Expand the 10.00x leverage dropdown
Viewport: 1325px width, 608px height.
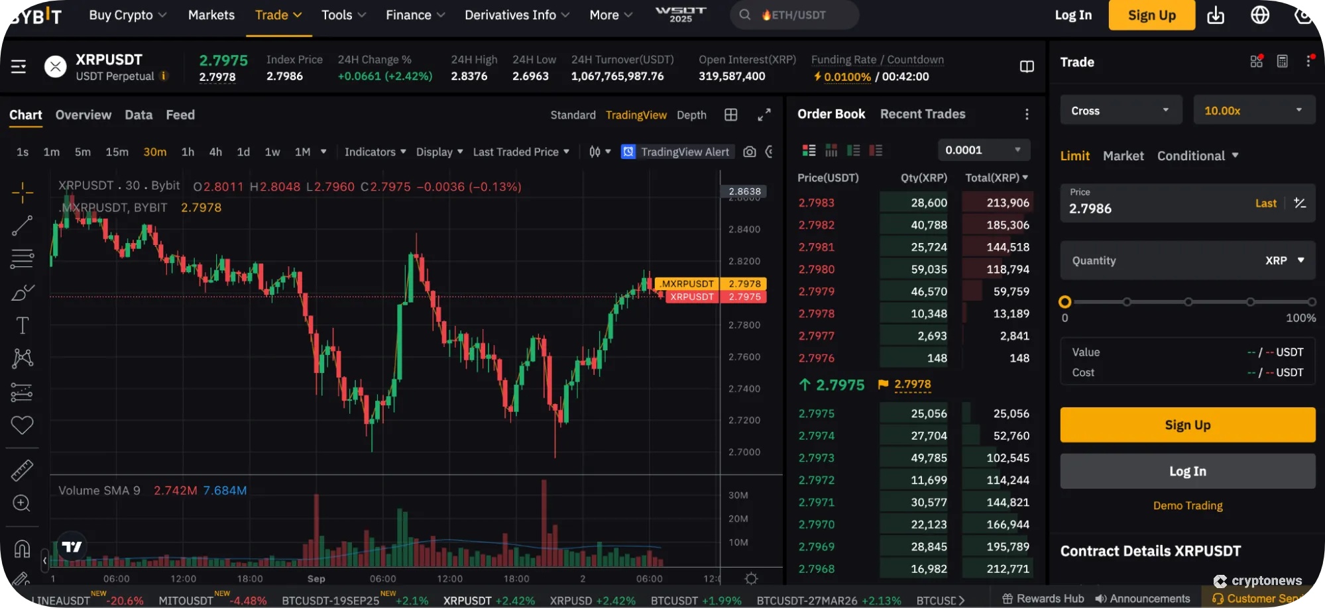click(1254, 110)
